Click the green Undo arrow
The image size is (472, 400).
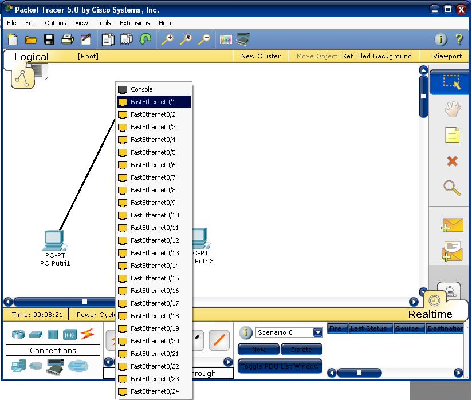point(145,39)
